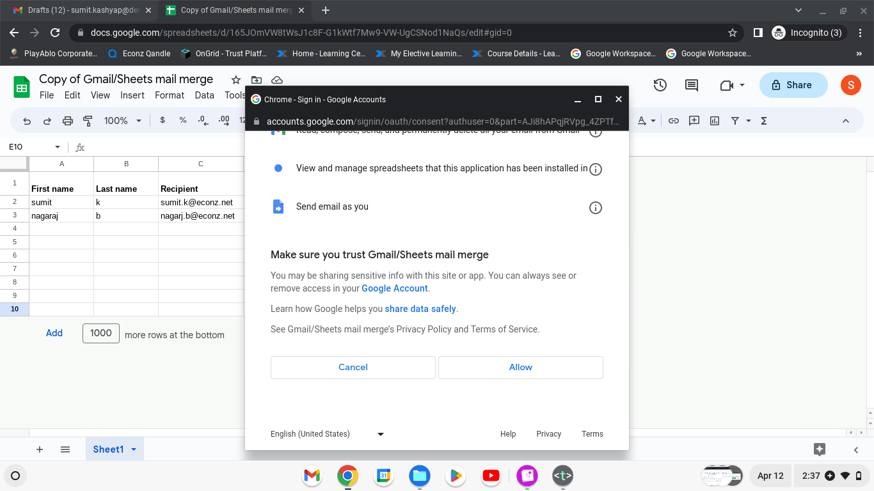Viewport: 874px width, 491px height.
Task: Decrease decimal places icon
Action: 203,120
